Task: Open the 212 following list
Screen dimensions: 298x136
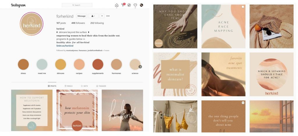Action: [x=97, y=23]
